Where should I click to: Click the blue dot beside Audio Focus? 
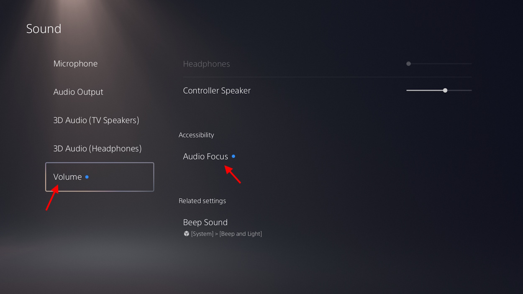tap(233, 156)
